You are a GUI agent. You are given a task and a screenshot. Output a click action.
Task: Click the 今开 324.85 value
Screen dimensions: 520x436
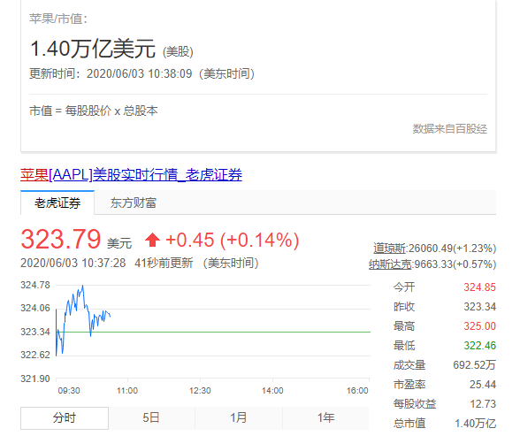tap(479, 287)
